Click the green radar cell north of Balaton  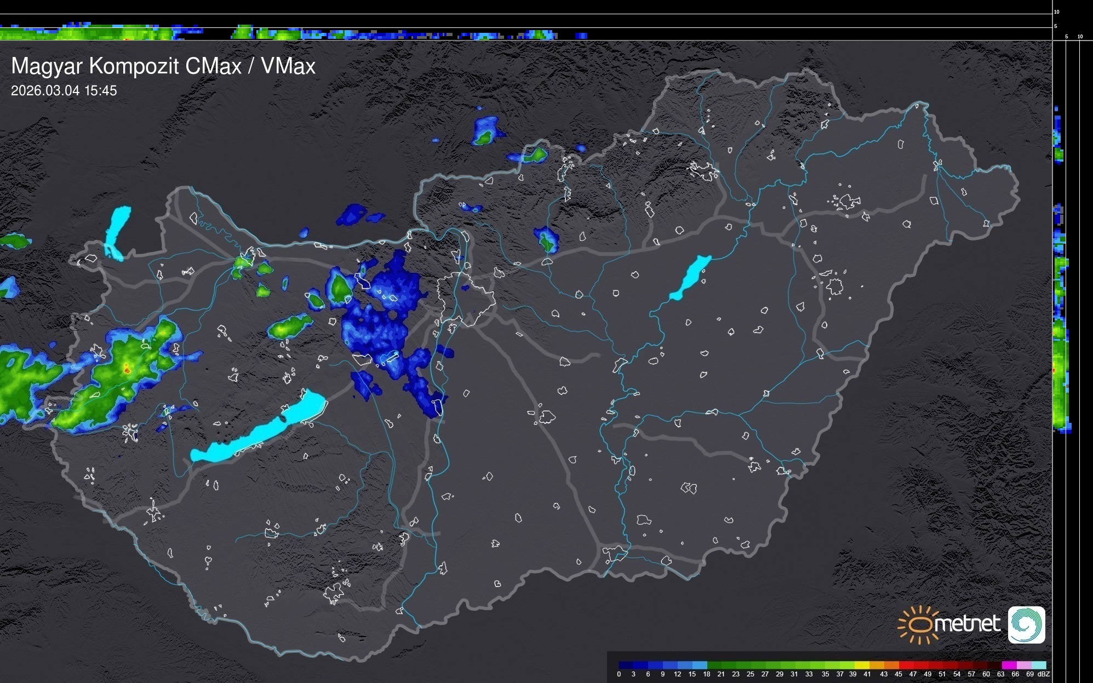tap(289, 328)
